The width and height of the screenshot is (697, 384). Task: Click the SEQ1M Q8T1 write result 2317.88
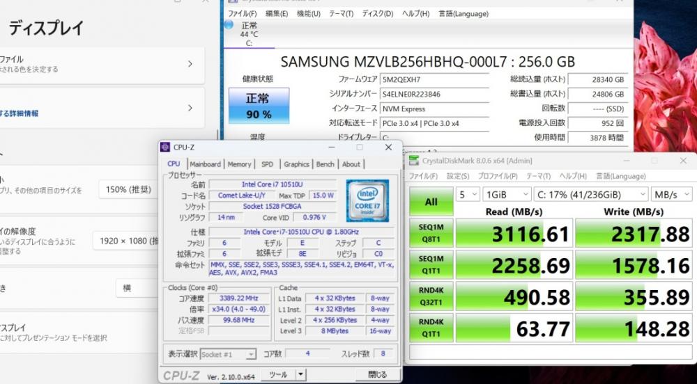click(x=634, y=233)
